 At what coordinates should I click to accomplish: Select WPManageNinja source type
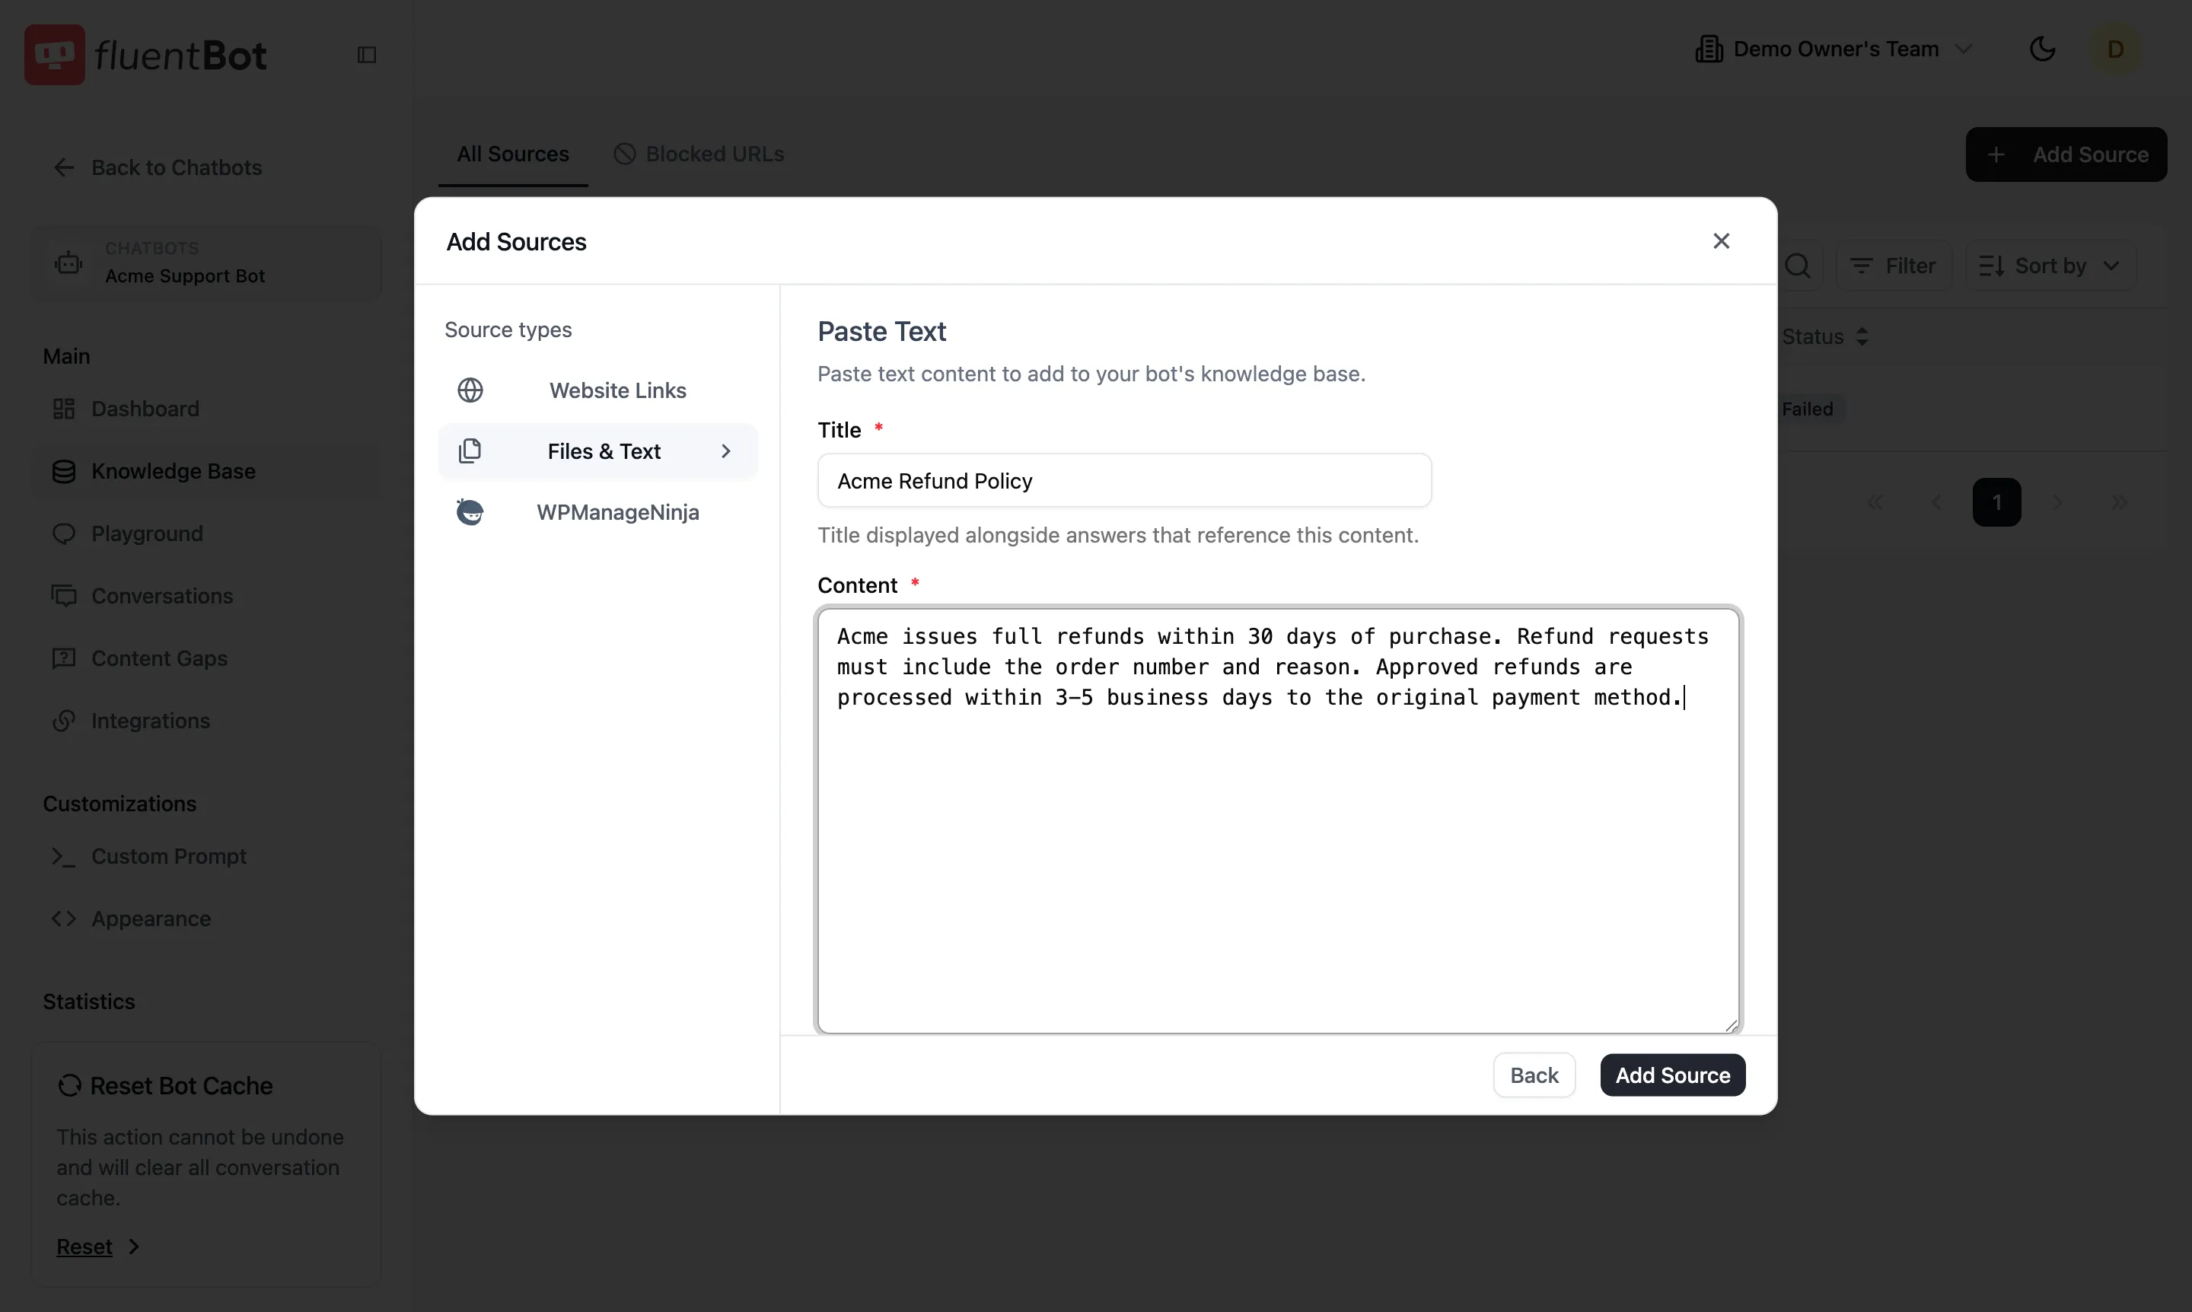tap(599, 512)
